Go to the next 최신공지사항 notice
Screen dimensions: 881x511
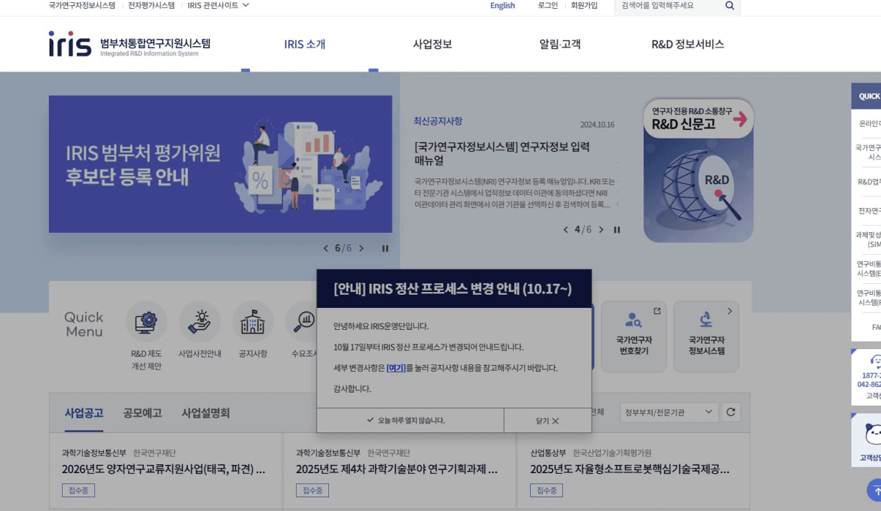pyautogui.click(x=601, y=230)
